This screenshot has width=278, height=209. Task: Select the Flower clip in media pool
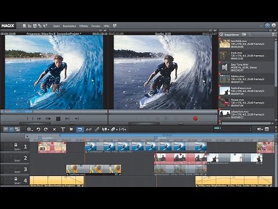(x=247, y=103)
